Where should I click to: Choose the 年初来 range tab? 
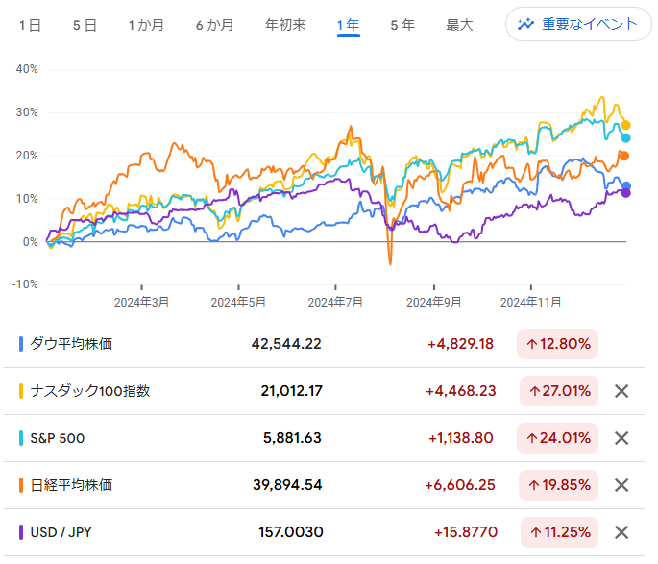285,25
